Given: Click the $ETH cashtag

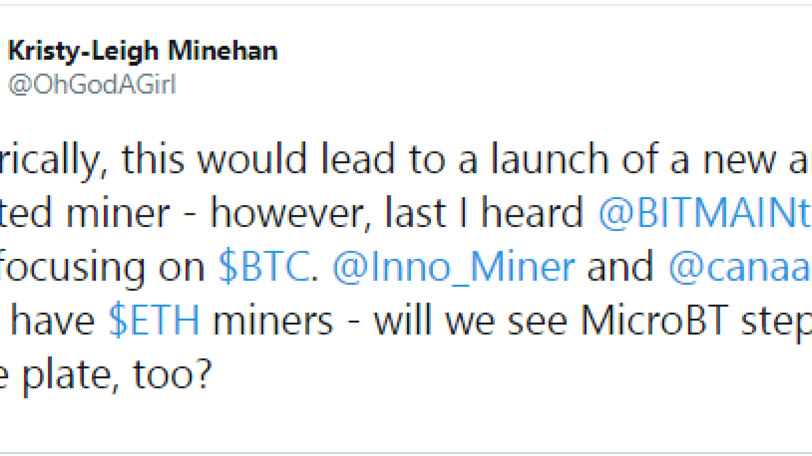Looking at the screenshot, I should 154,321.
